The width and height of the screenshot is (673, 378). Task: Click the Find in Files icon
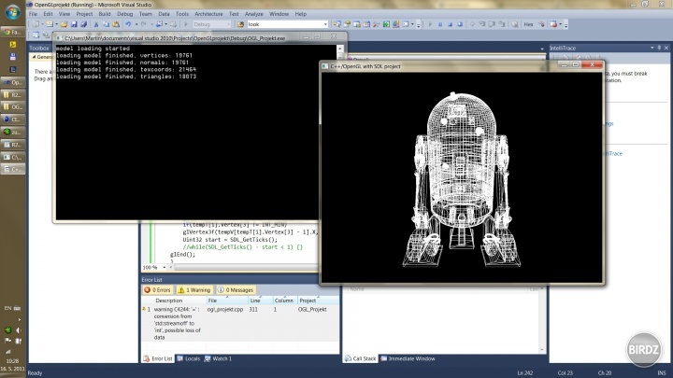240,24
